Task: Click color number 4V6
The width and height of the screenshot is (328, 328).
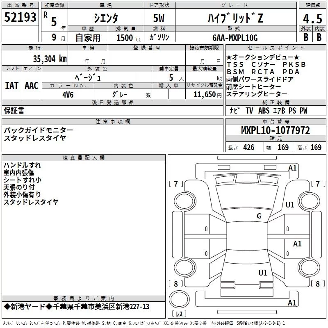Action: tap(68, 95)
